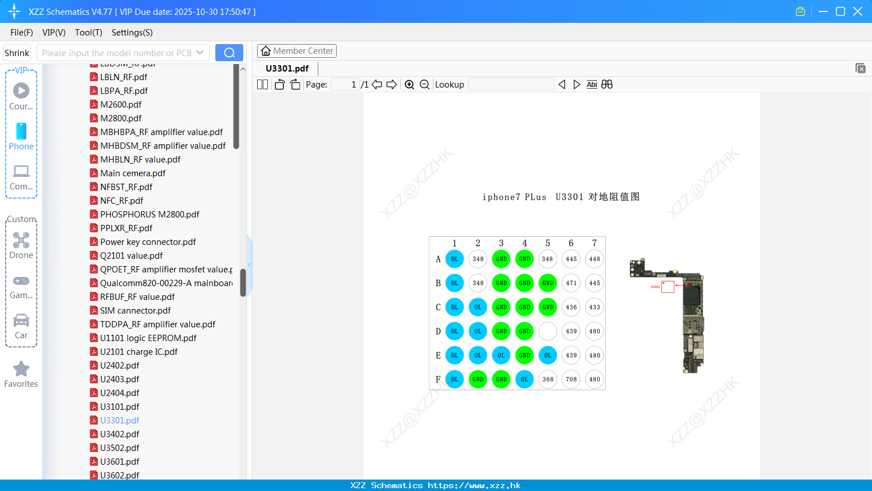
Task: Select the Game console category
Action: tap(21, 287)
